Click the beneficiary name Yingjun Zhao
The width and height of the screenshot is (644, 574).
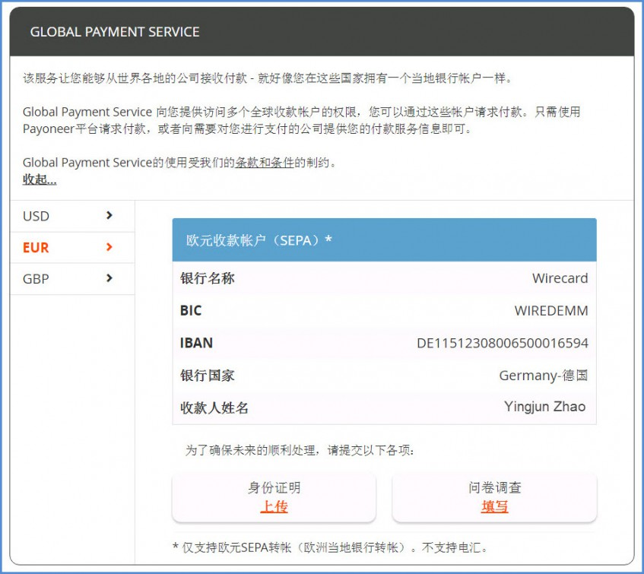[544, 407]
